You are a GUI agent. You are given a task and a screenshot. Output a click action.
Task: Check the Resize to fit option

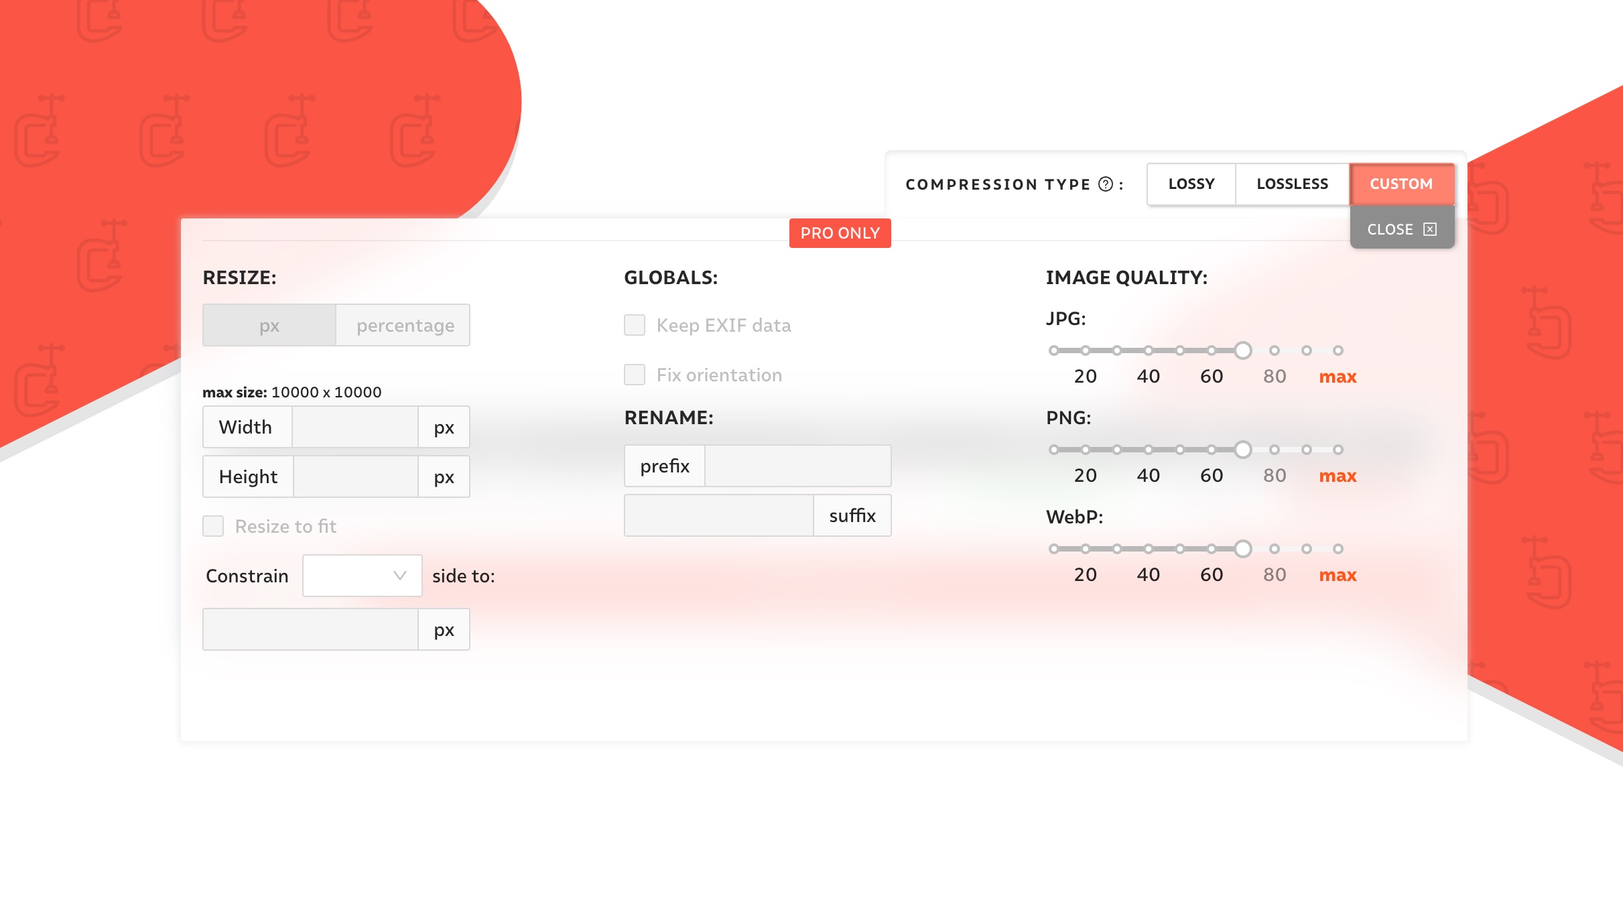(x=213, y=526)
